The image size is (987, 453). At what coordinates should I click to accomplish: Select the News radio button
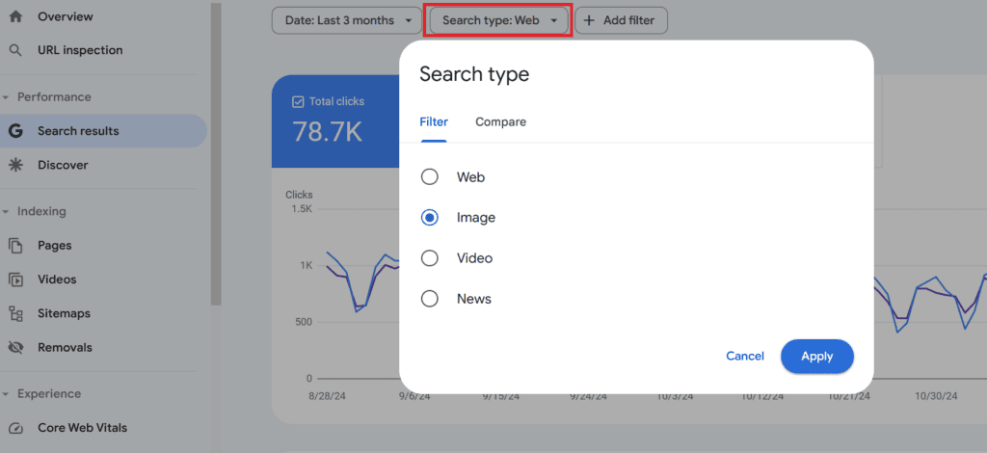click(x=429, y=298)
